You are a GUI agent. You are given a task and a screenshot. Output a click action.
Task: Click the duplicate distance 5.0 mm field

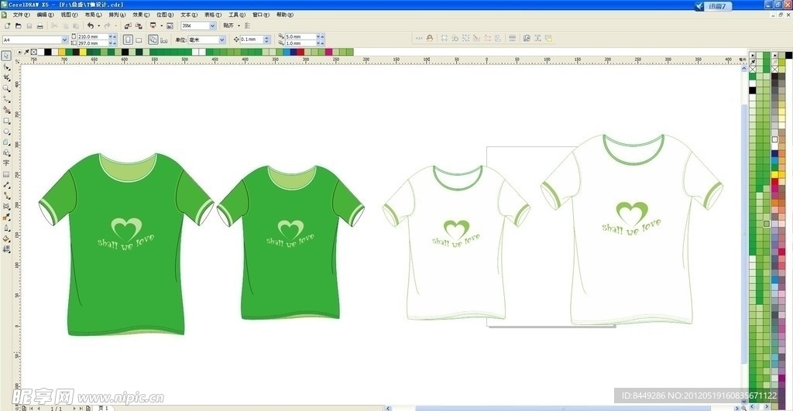300,36
